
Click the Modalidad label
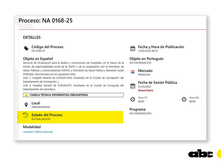point(32,127)
